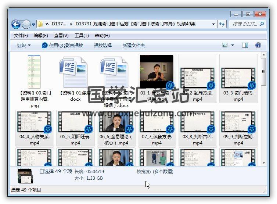Click the refresh icon beside address bar
277x204 pixels.
(222, 24)
